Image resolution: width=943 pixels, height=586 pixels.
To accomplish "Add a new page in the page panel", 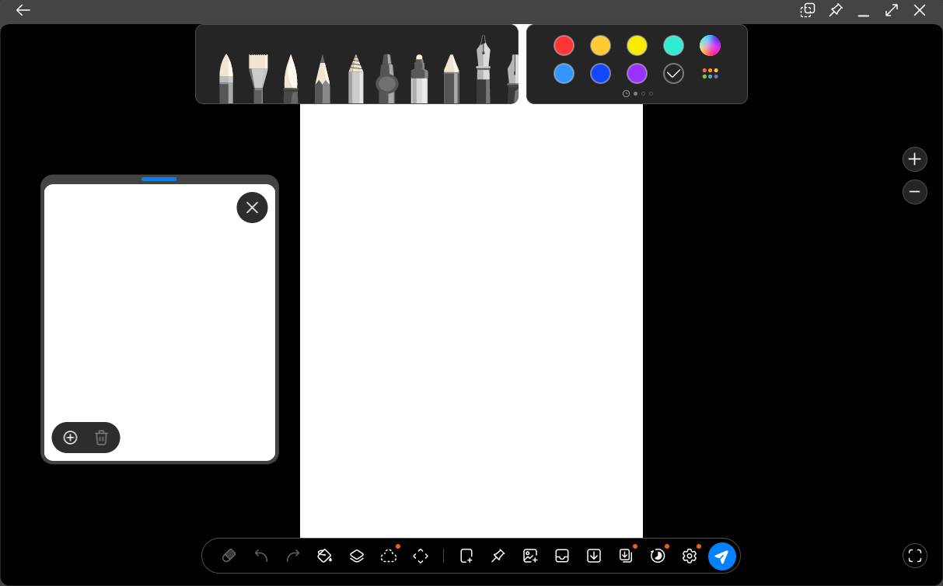I will click(x=70, y=438).
